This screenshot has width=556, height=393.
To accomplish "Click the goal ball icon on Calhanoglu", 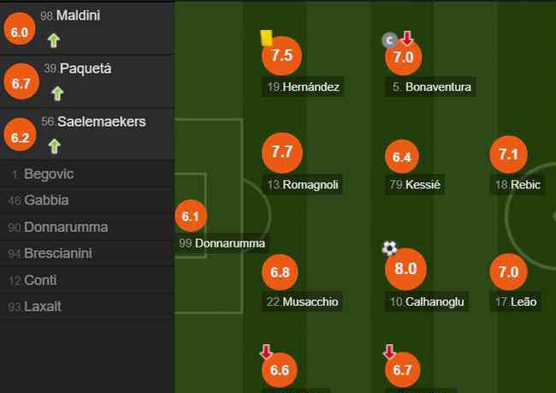I will tap(389, 248).
